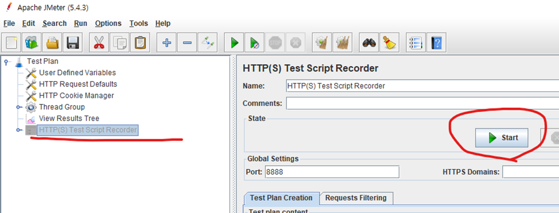This screenshot has height=213, width=559.
Task: Select HTTP Cookie Manager in tree
Action: tap(76, 96)
